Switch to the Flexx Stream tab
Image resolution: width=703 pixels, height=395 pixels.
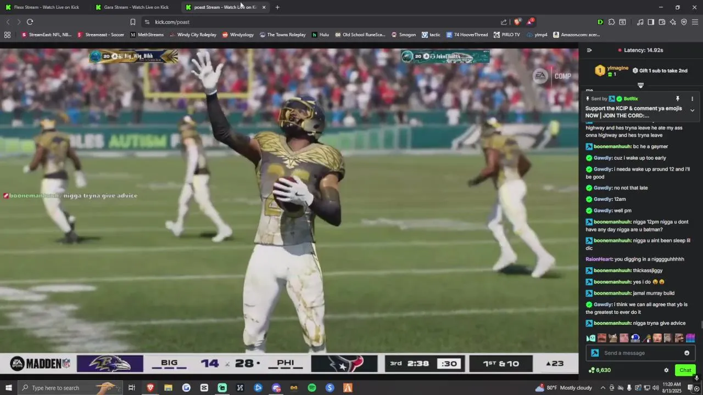pyautogui.click(x=46, y=7)
